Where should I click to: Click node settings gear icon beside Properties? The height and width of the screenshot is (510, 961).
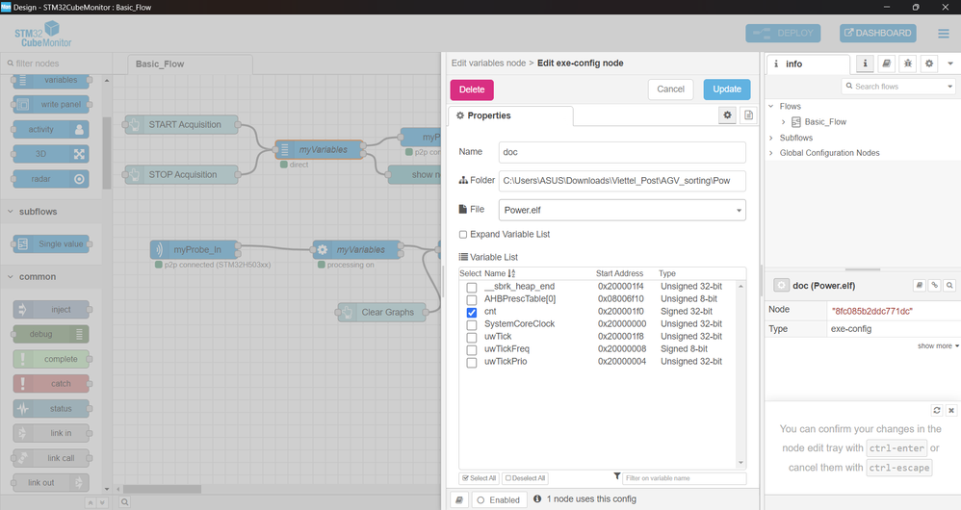pyautogui.click(x=728, y=115)
